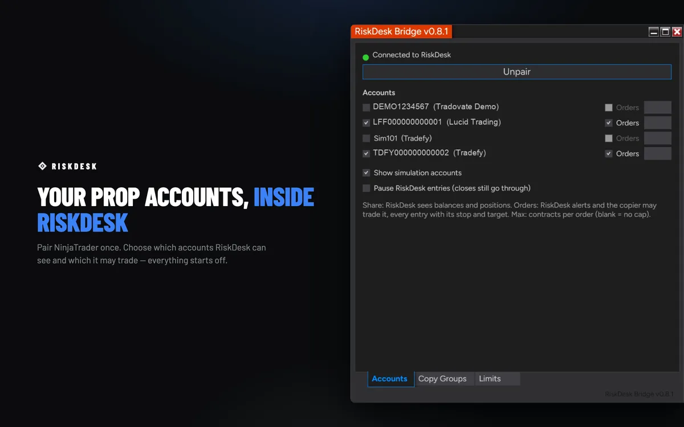This screenshot has height=427, width=684.
Task: Click the footer "RiskDesk Bridge v0.8.1" version text
Action: pos(640,394)
